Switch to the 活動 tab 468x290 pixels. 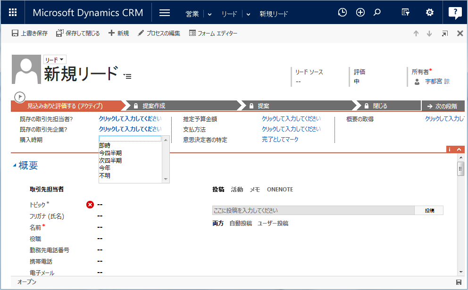237,190
